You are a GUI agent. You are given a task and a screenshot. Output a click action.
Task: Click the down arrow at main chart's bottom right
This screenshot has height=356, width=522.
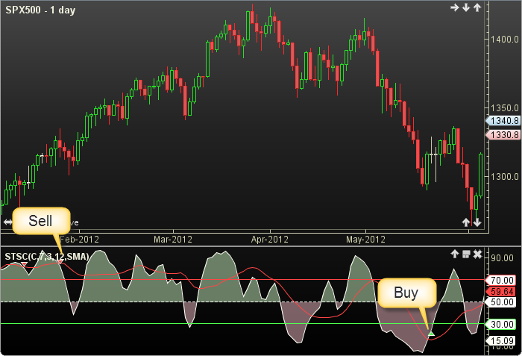click(x=477, y=222)
